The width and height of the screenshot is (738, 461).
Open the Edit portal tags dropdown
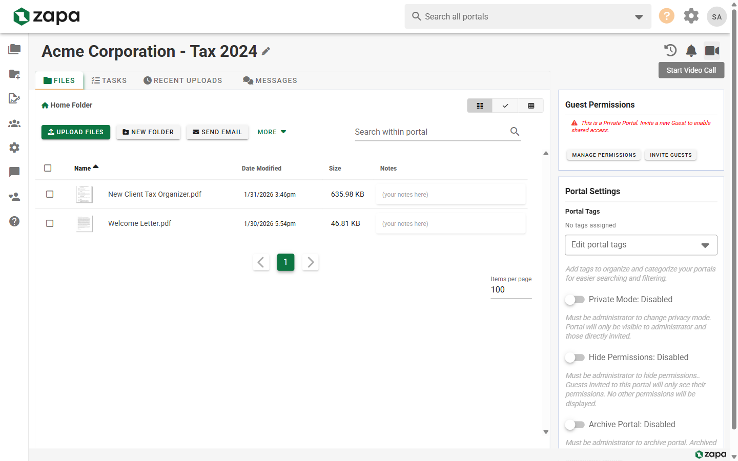coord(641,245)
